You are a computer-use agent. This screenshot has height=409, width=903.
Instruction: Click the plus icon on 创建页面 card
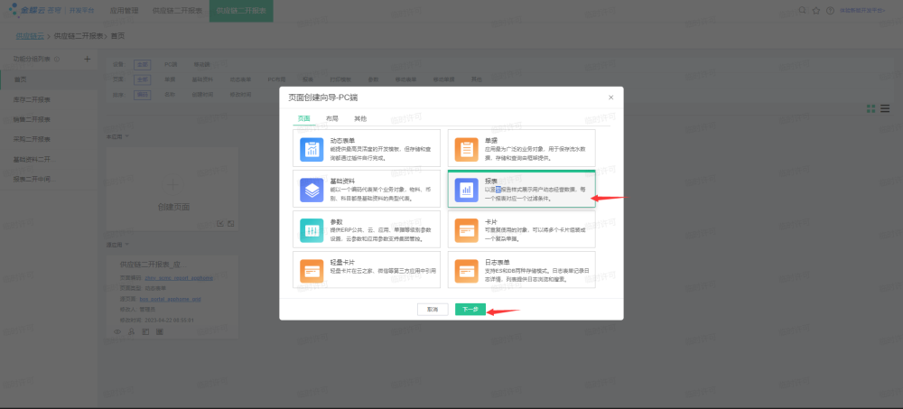pos(172,184)
